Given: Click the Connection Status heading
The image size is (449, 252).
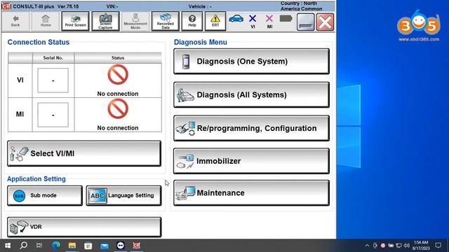Looking at the screenshot, I should (x=39, y=42).
